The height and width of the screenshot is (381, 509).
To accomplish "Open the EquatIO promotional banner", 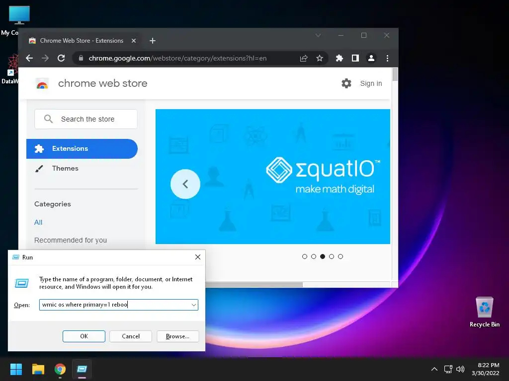I will 273,177.
